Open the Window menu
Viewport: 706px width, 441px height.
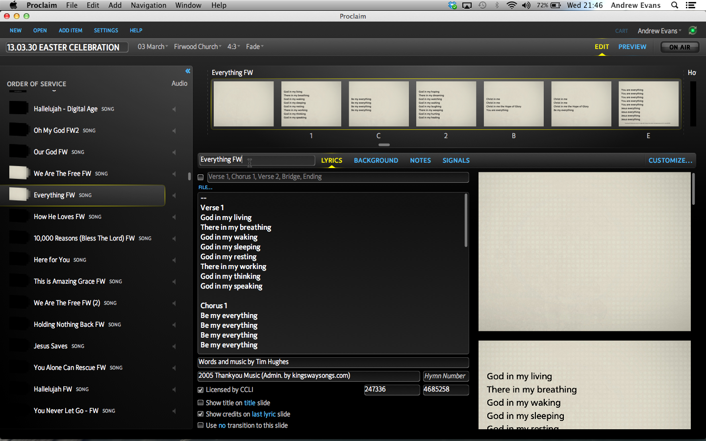[188, 5]
